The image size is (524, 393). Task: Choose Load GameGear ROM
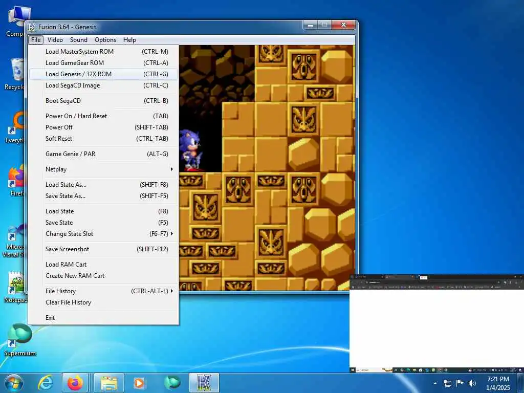pos(103,63)
